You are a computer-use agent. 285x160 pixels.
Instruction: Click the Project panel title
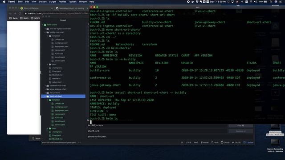(63, 20)
